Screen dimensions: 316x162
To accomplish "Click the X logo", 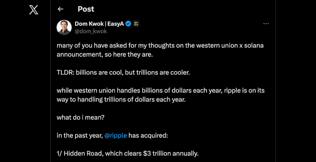I will [x=34, y=10].
